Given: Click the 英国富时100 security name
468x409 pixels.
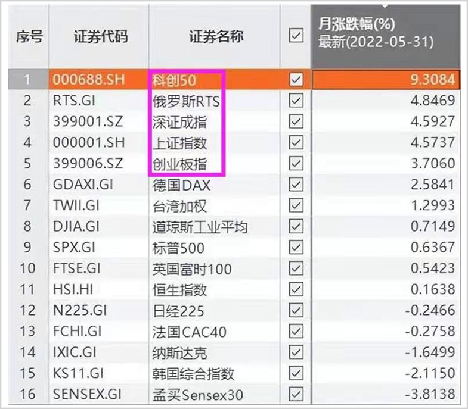Looking at the screenshot, I should coord(192,269).
